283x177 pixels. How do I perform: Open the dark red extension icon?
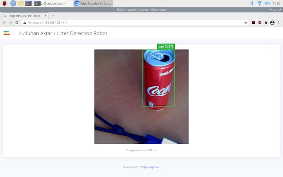coord(254,23)
